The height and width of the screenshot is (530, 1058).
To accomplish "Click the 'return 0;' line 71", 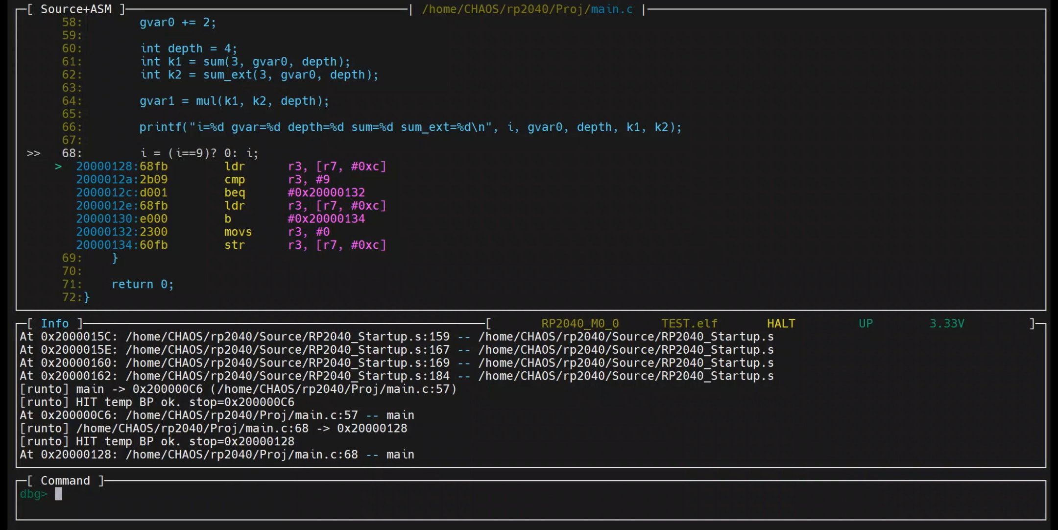I will (x=142, y=284).
